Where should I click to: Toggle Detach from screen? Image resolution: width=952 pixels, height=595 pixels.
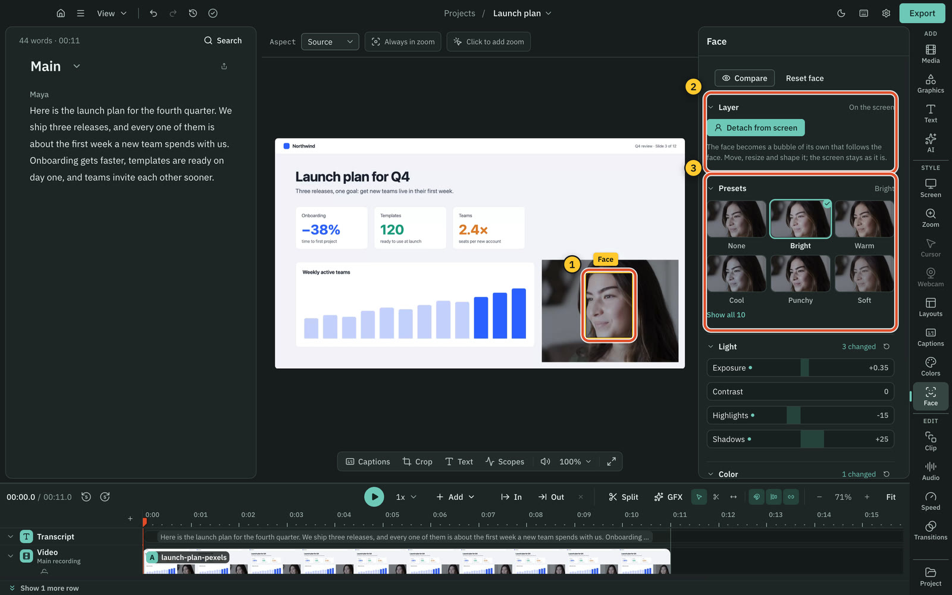pyautogui.click(x=756, y=128)
